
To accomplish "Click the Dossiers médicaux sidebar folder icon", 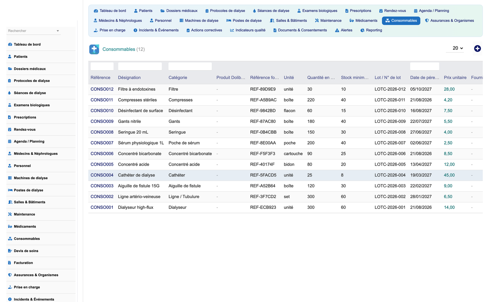I will pyautogui.click(x=10, y=69).
